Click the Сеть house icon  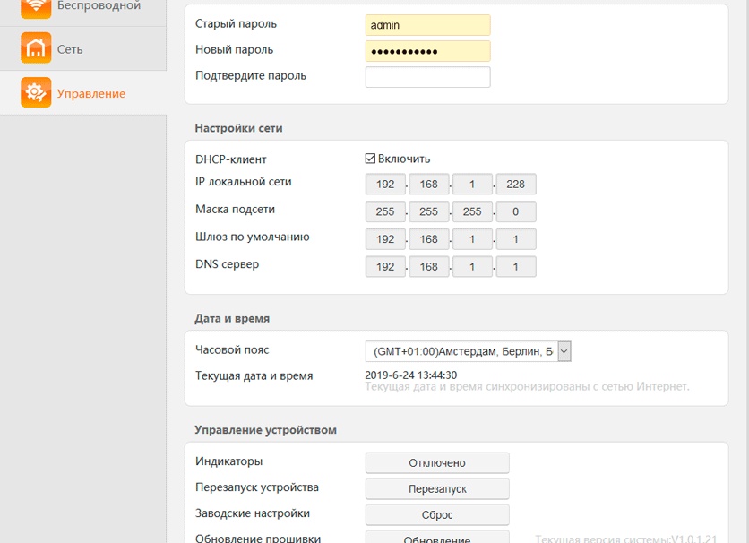[x=36, y=47]
